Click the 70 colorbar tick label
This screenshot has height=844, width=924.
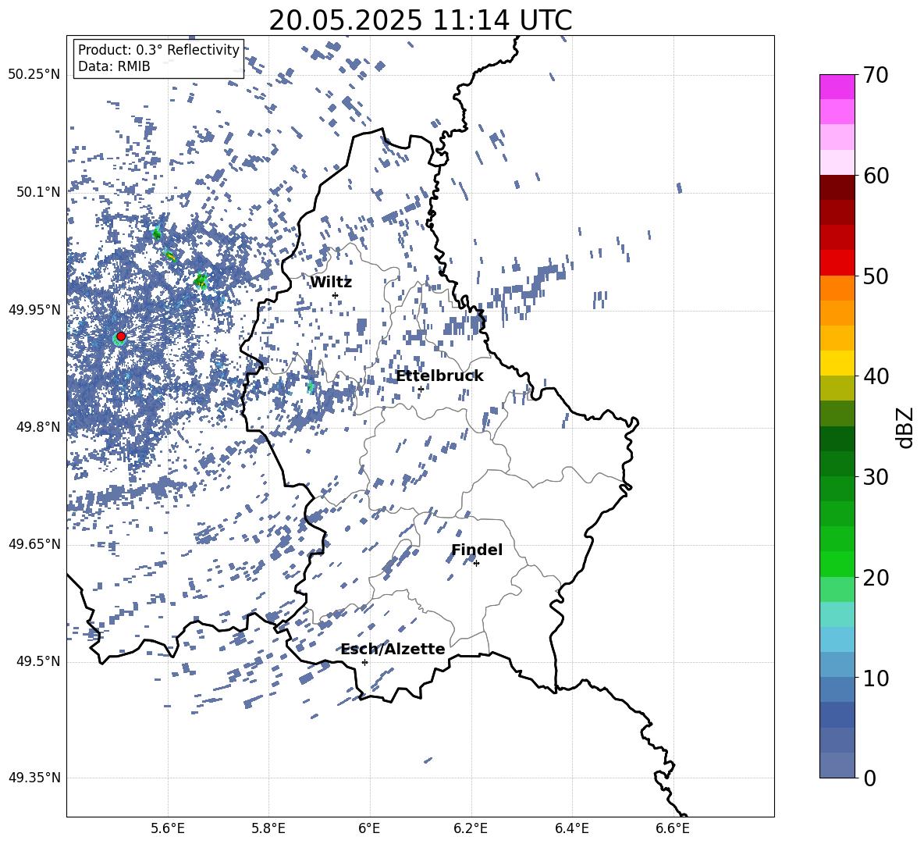tap(876, 75)
